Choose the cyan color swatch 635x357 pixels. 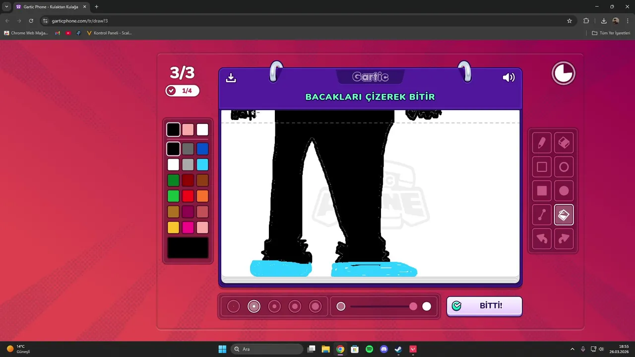[202, 165]
